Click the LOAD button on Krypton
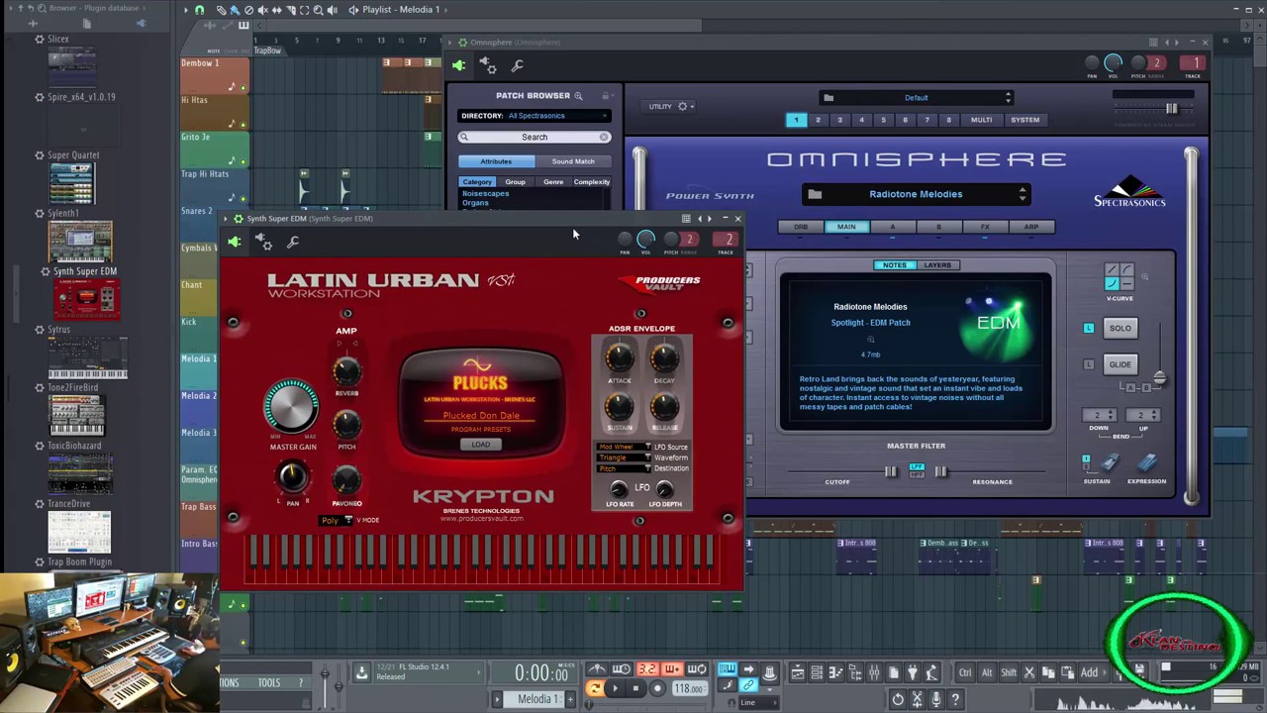This screenshot has height=713, width=1267. pyautogui.click(x=481, y=445)
